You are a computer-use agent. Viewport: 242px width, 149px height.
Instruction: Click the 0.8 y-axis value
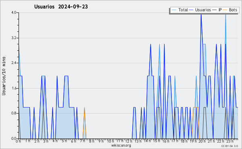tap(14, 114)
